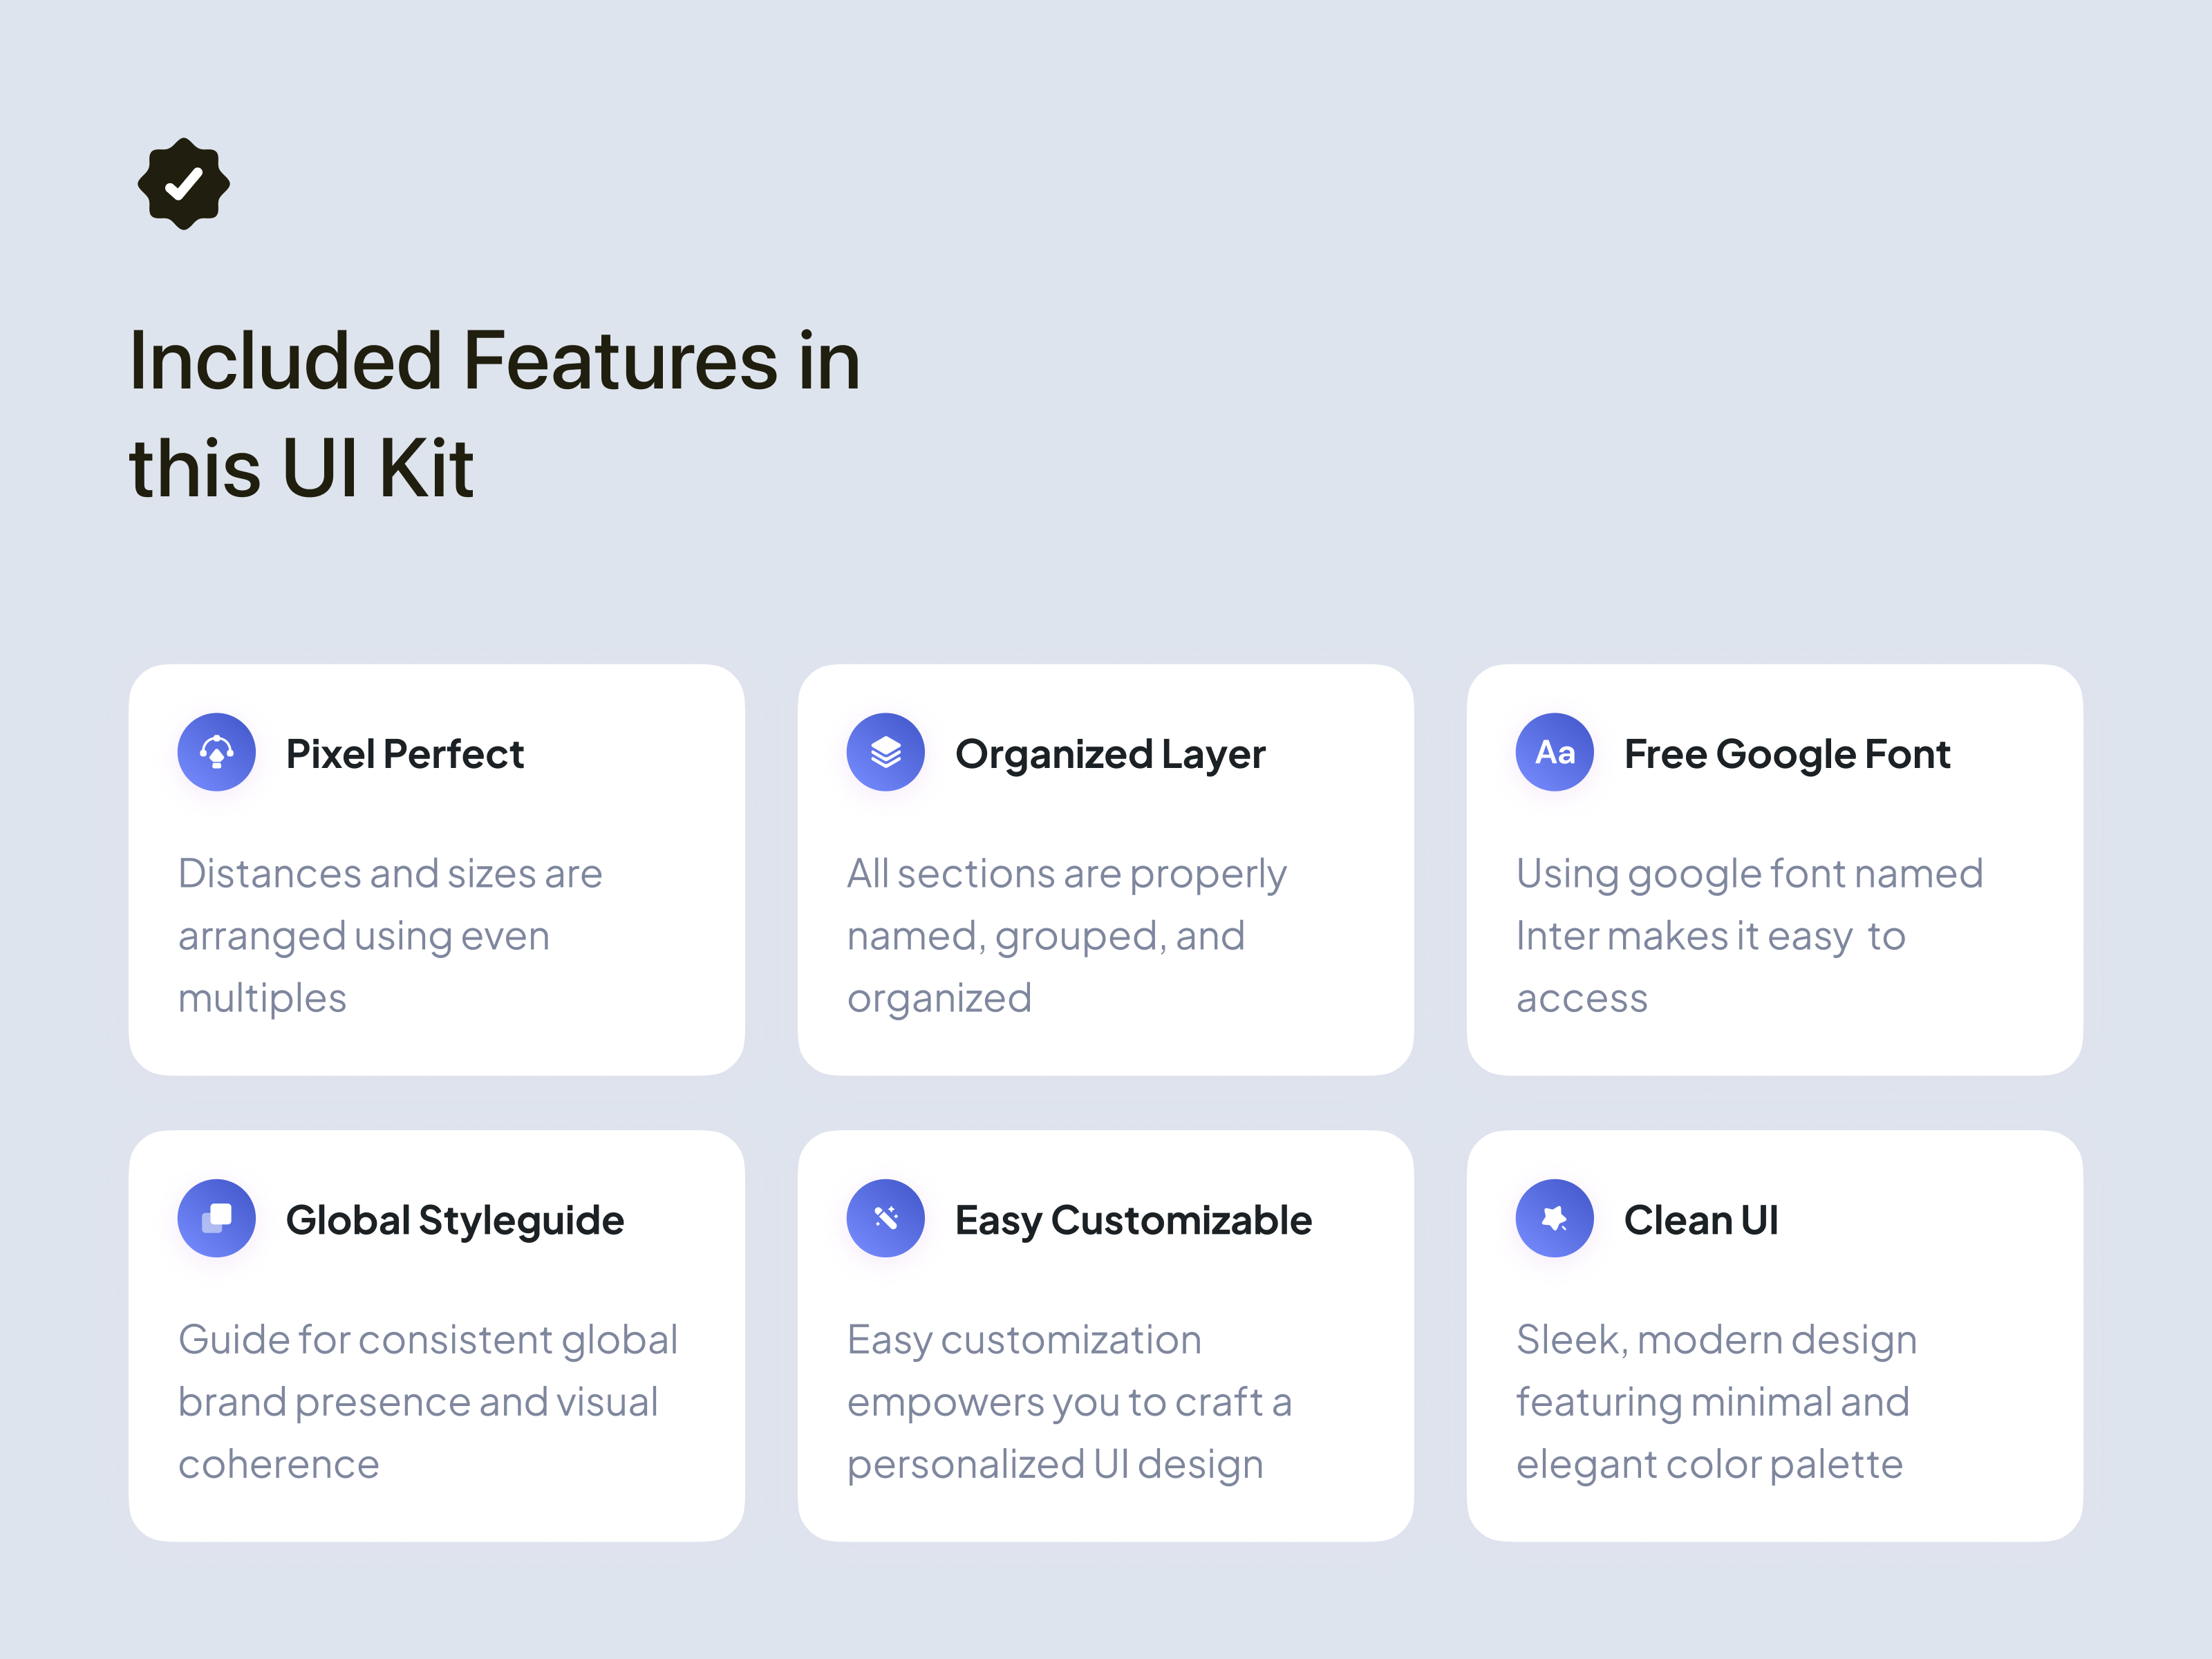Click the 'Sleek, modern design' description

pyautogui.click(x=1716, y=1401)
